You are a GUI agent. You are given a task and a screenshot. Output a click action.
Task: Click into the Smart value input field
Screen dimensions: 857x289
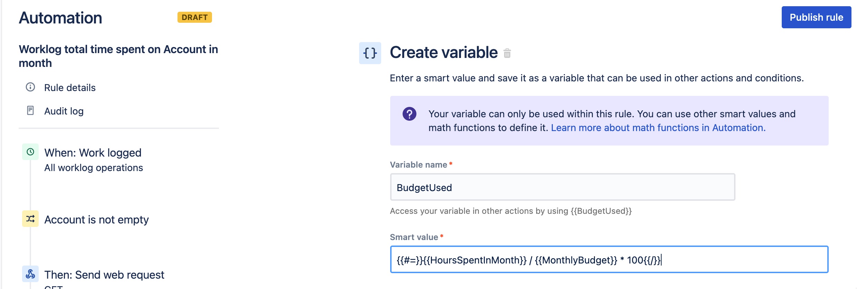(x=609, y=260)
